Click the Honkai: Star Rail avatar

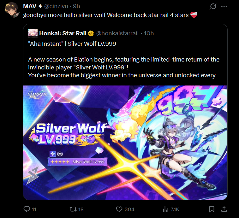pos(33,33)
